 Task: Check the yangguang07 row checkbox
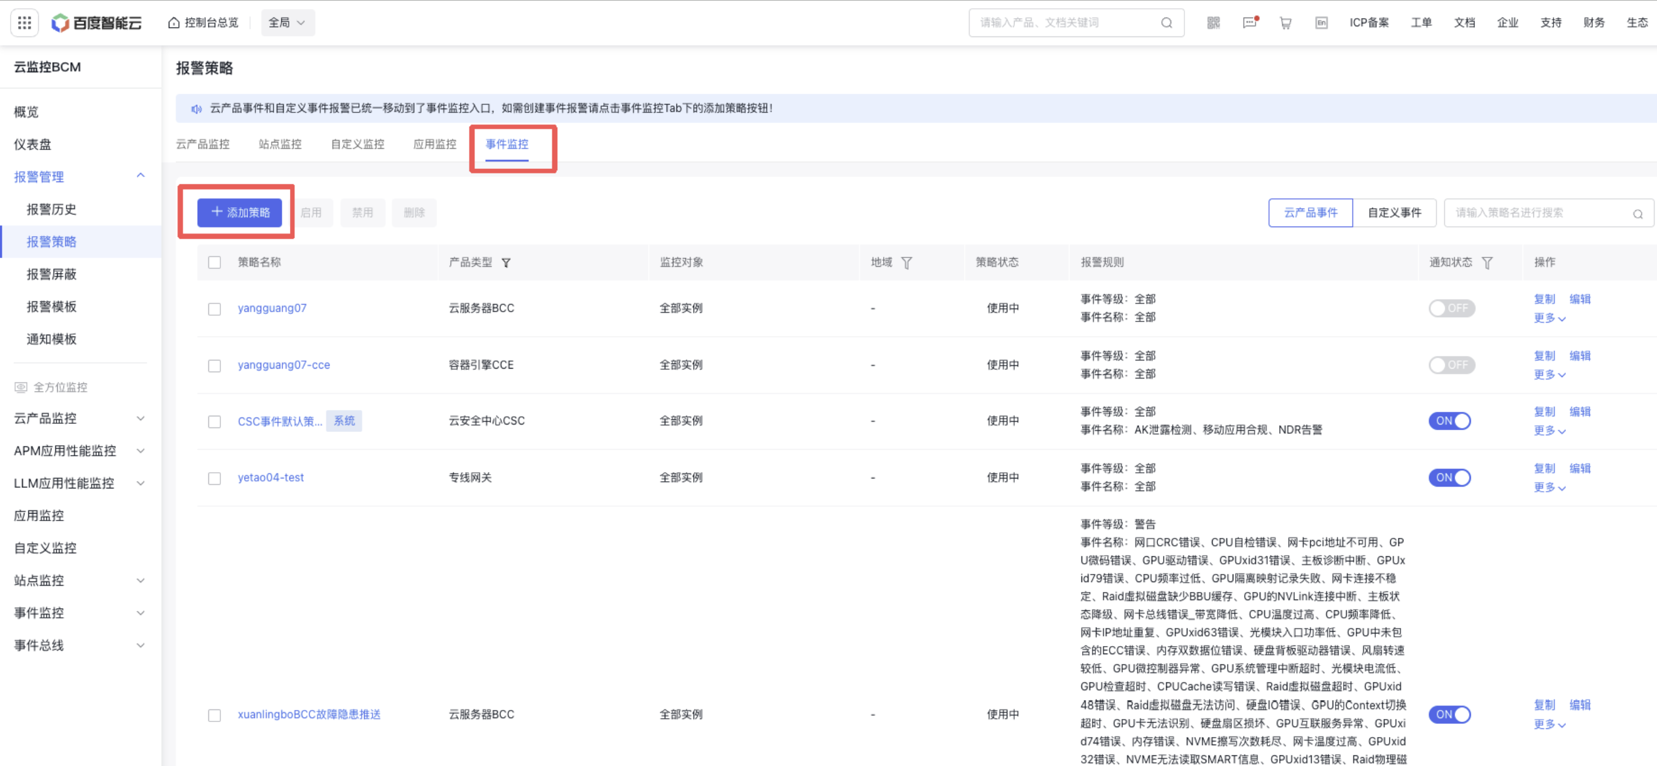pyautogui.click(x=215, y=309)
